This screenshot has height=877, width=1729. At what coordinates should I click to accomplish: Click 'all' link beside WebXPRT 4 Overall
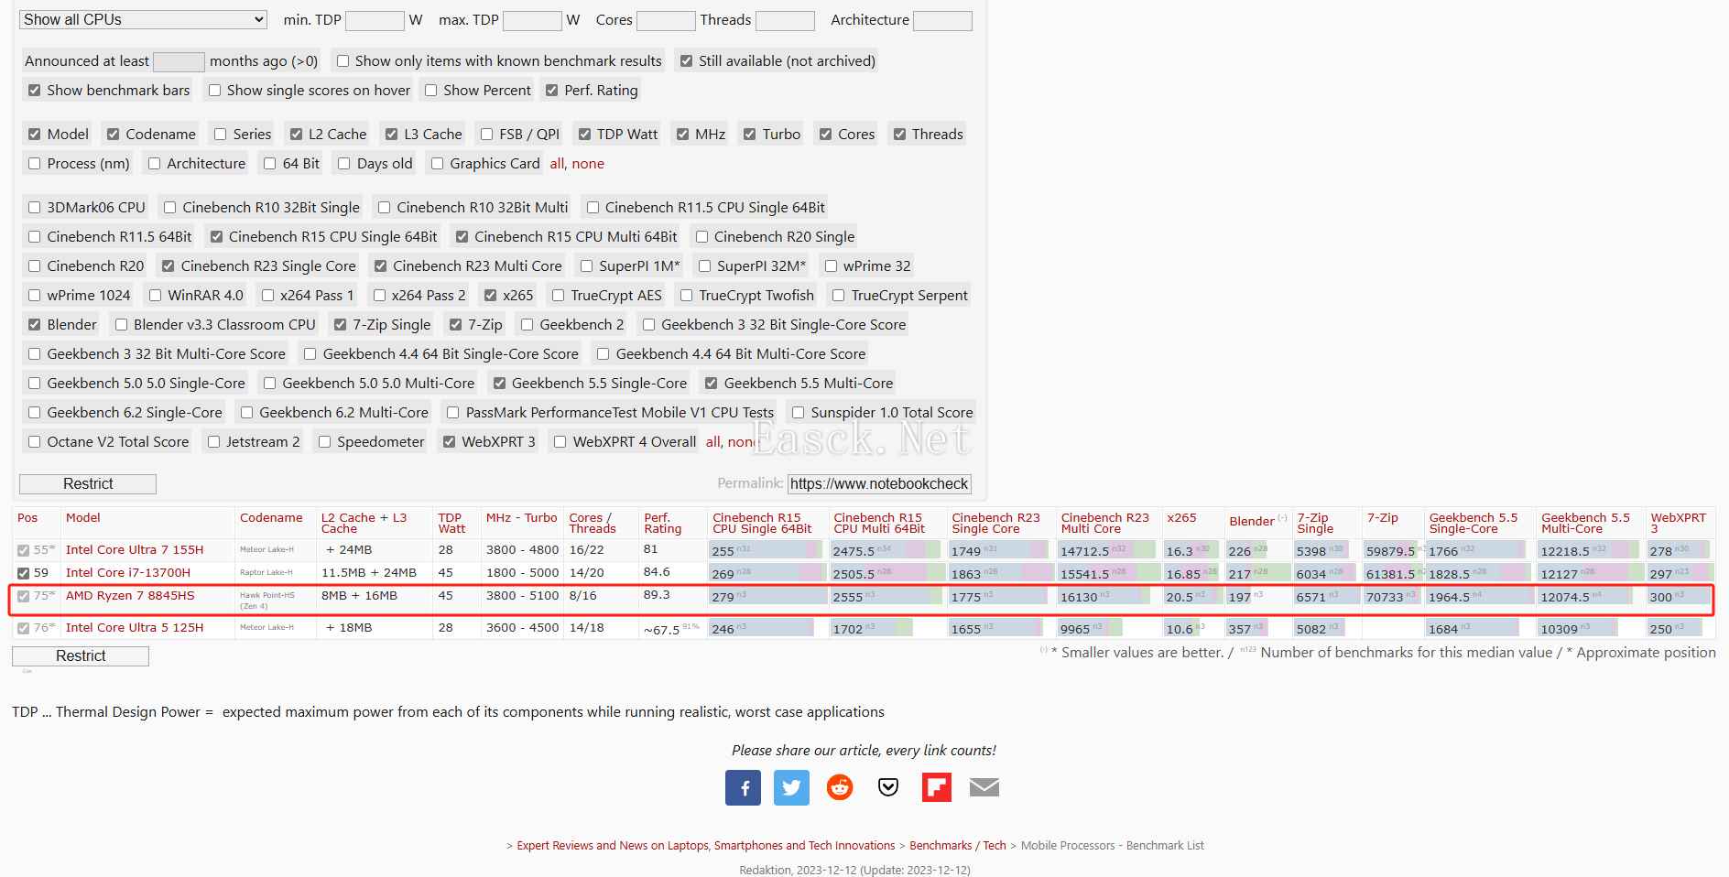click(x=712, y=442)
